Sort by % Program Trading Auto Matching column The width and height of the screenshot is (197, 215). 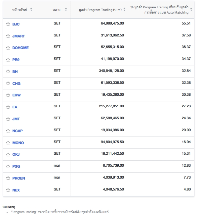pos(191,10)
